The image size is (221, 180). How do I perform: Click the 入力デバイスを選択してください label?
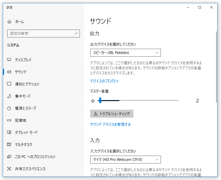pos(113,151)
